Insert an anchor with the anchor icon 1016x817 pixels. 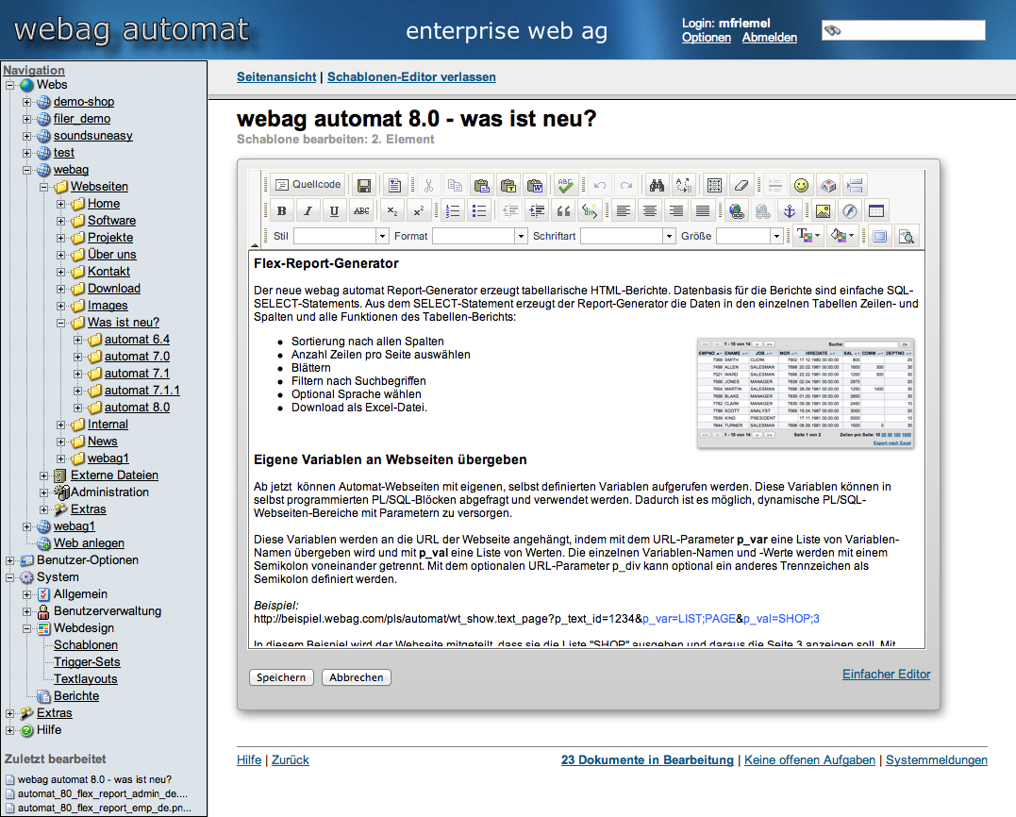pyautogui.click(x=790, y=210)
